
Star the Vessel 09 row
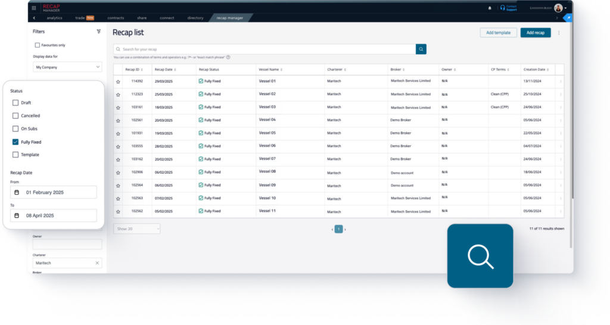click(118, 186)
